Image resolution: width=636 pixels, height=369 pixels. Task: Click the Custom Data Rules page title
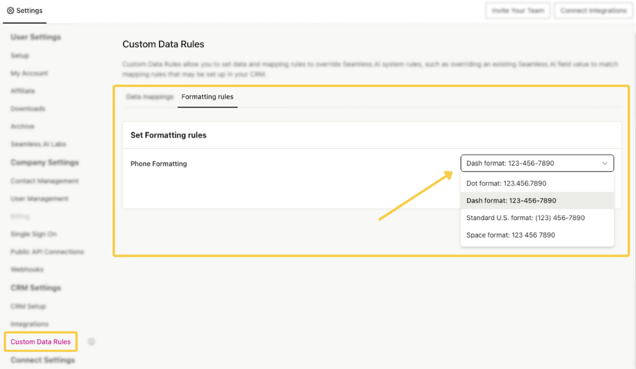point(163,45)
